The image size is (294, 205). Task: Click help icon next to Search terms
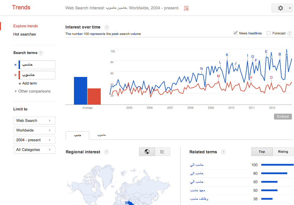click(x=41, y=53)
